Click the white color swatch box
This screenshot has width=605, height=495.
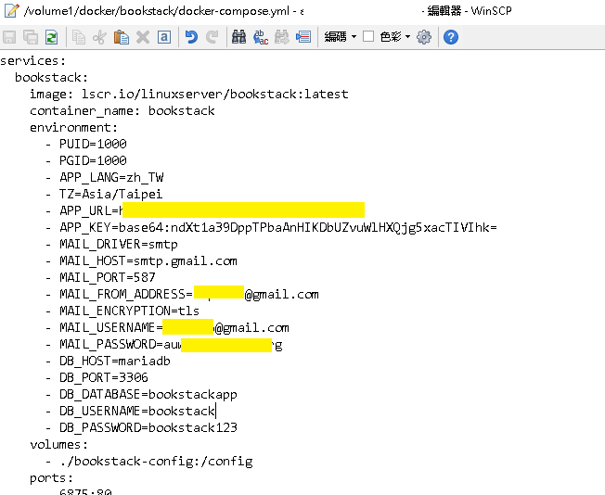point(368,37)
